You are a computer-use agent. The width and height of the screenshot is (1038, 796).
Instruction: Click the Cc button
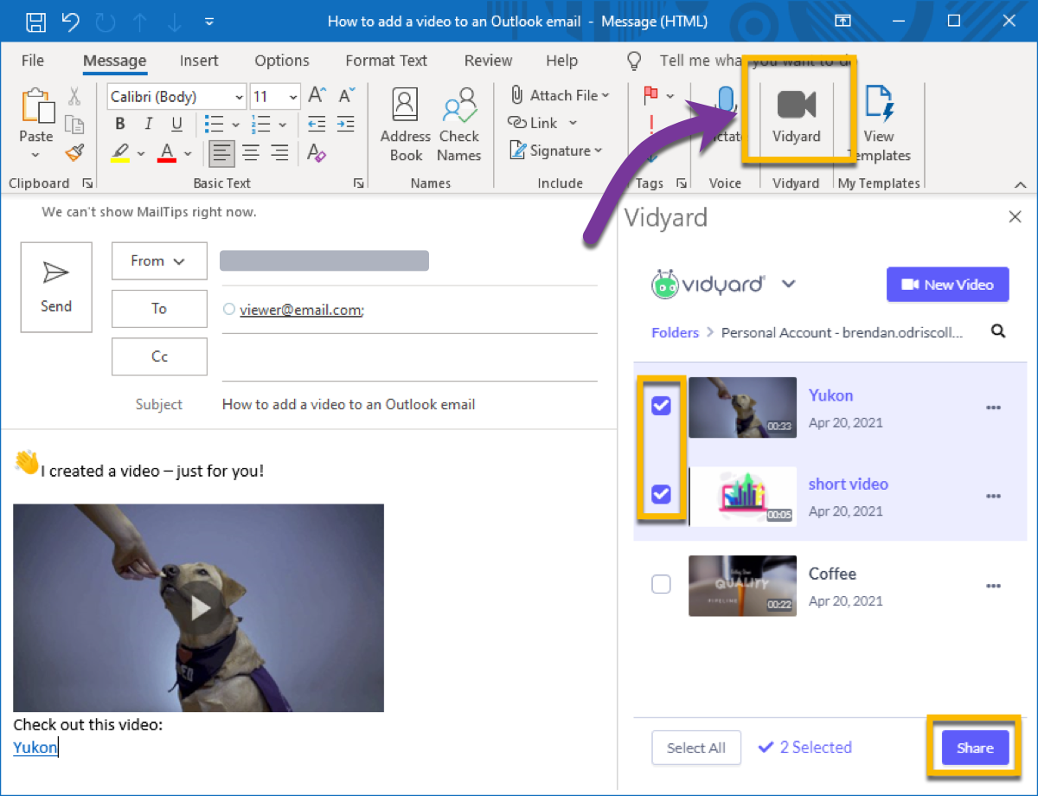tap(159, 356)
